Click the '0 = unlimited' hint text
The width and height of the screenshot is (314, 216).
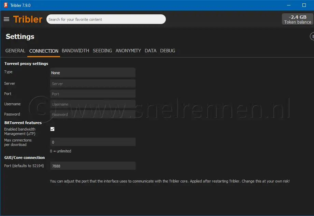(x=60, y=151)
